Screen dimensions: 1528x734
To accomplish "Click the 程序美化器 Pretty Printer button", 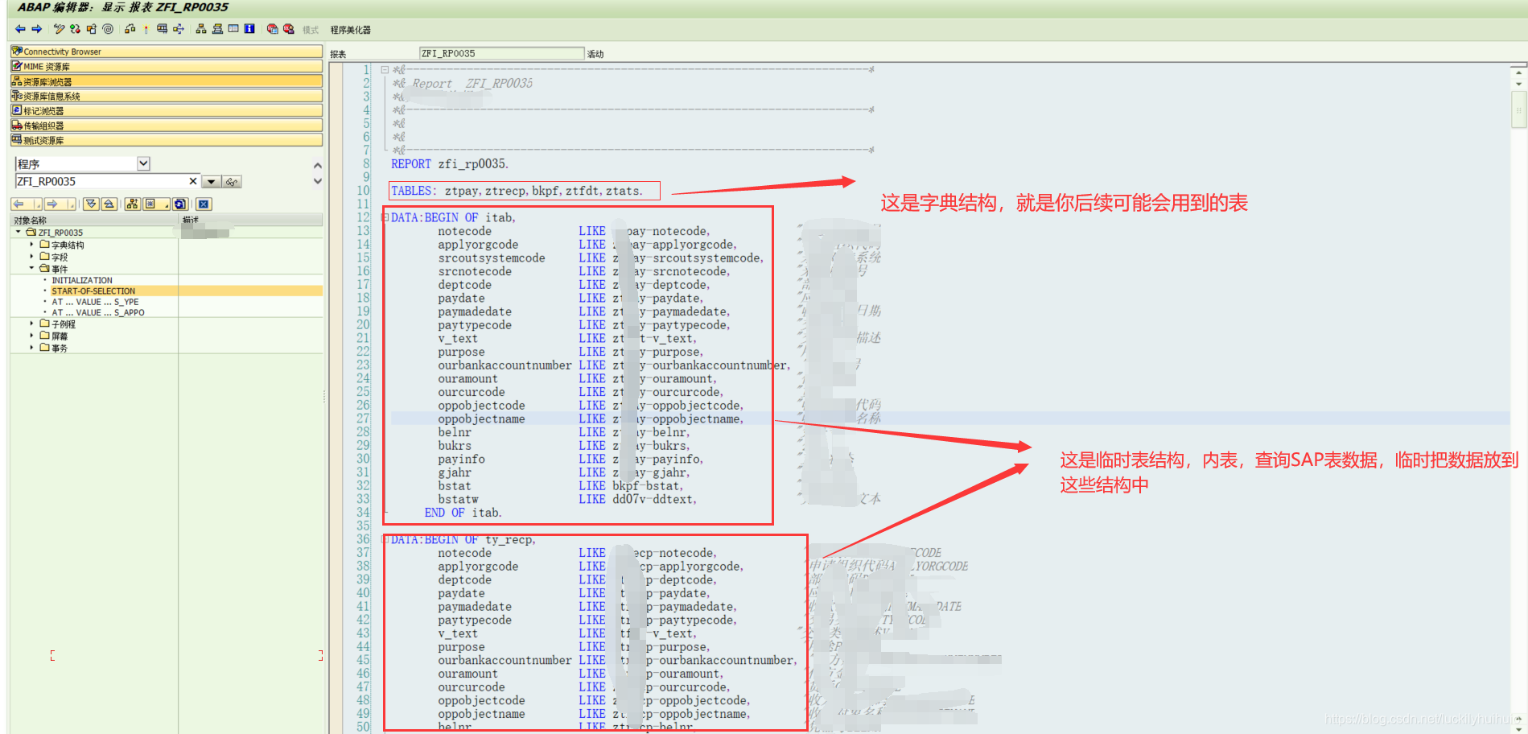I will [350, 30].
